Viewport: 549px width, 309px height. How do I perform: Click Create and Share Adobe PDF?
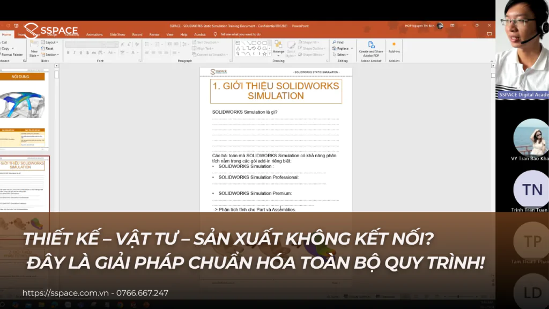click(x=371, y=49)
